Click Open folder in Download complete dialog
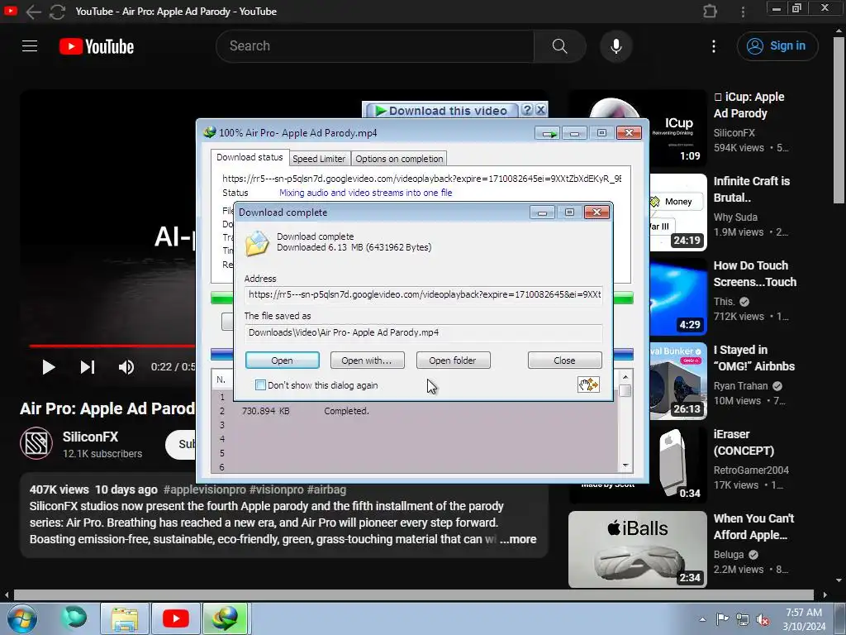 tap(453, 360)
